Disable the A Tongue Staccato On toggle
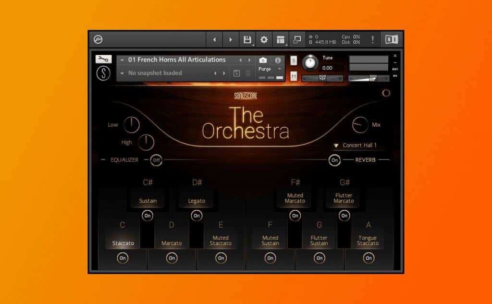492x304 pixels. pos(369,258)
